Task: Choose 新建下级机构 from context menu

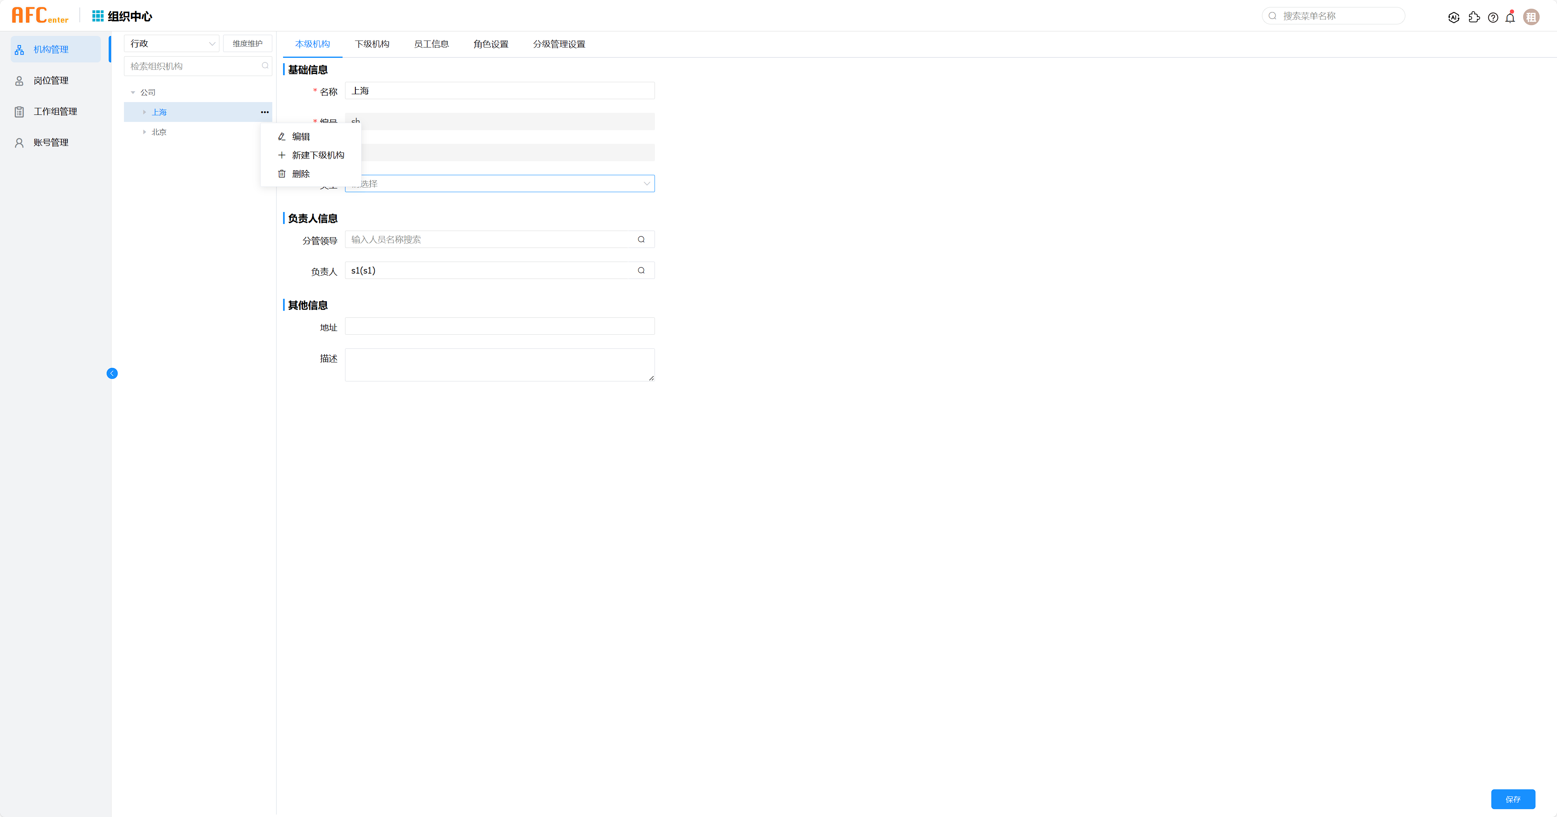Action: pyautogui.click(x=317, y=155)
